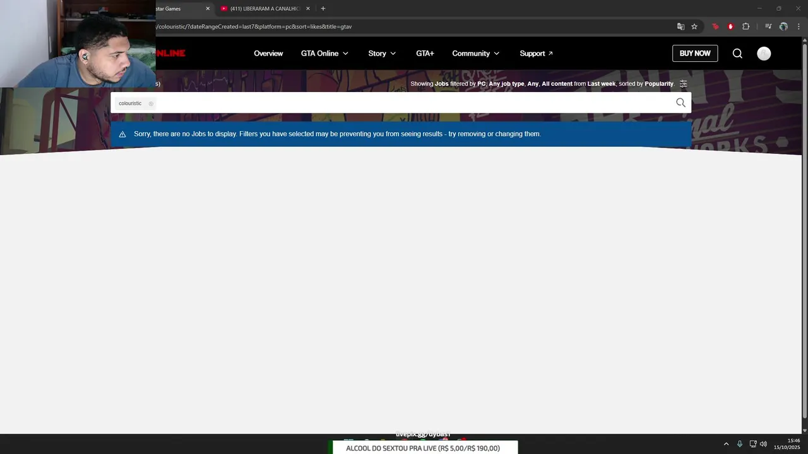Remove the colouristic search tag
This screenshot has height=454, width=808.
point(151,103)
